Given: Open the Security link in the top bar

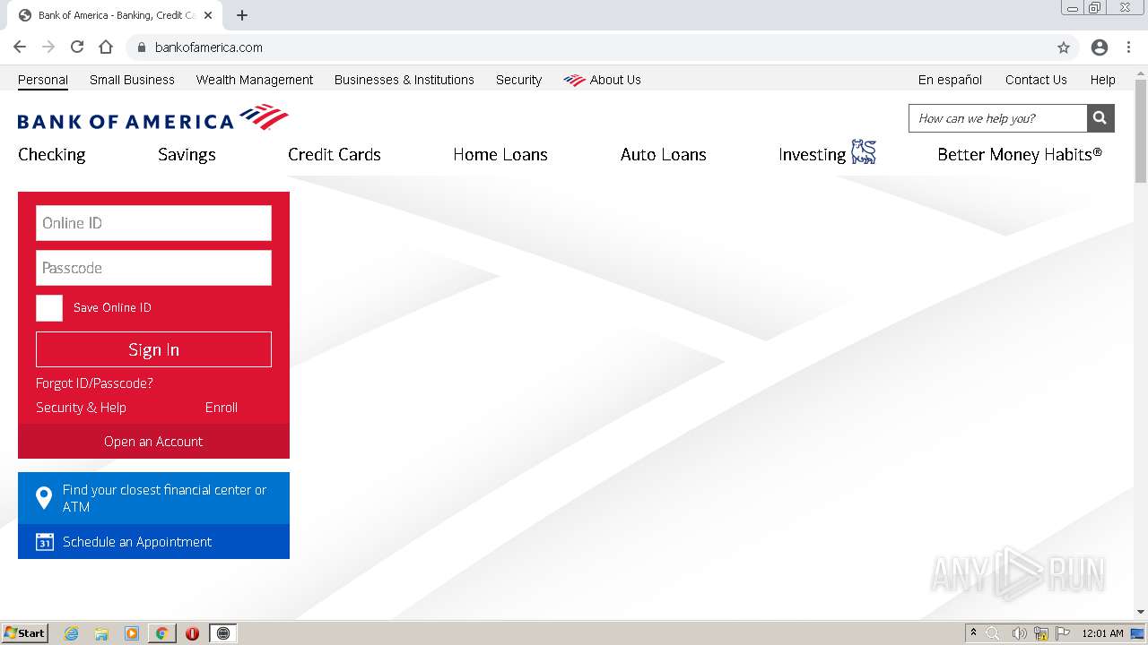Looking at the screenshot, I should 518,80.
